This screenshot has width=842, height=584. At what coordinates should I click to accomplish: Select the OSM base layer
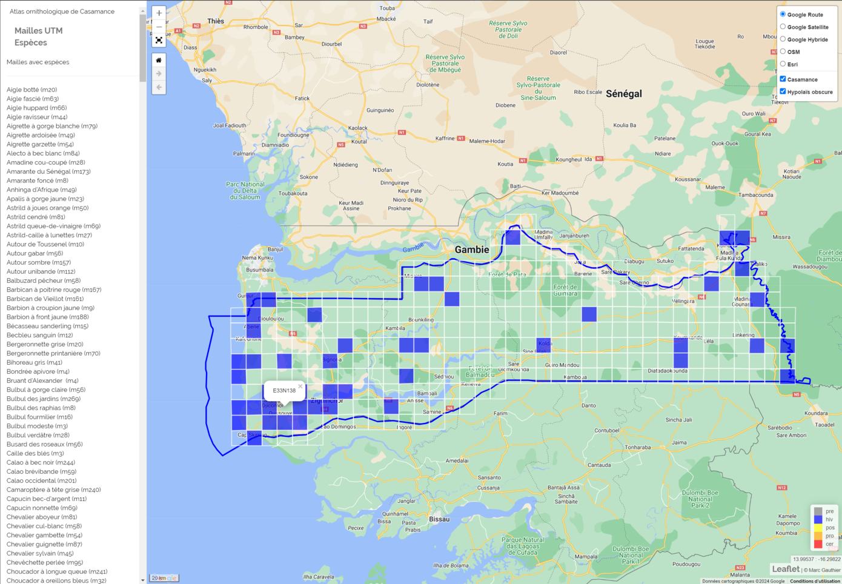783,51
